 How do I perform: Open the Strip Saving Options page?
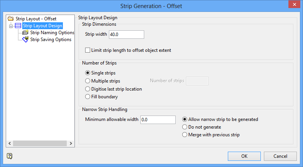tap(51, 40)
